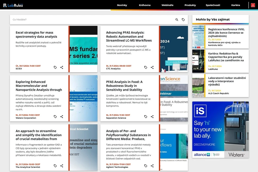
Task: Click the 'St, 31.7.2024 17:00 CEST' date
Action: click(x=118, y=164)
